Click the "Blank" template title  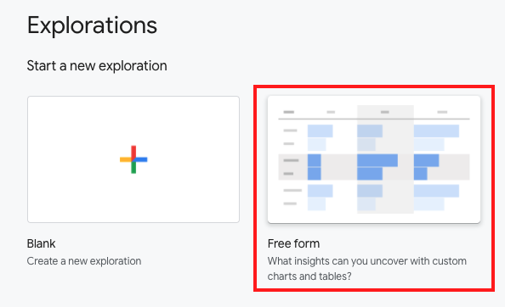tap(41, 243)
